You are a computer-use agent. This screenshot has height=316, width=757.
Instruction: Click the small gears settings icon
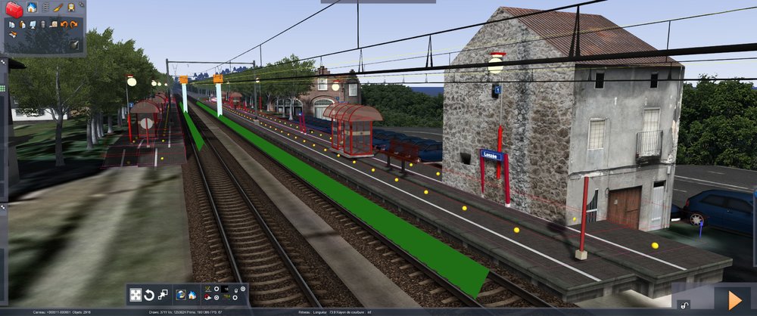[82, 5]
